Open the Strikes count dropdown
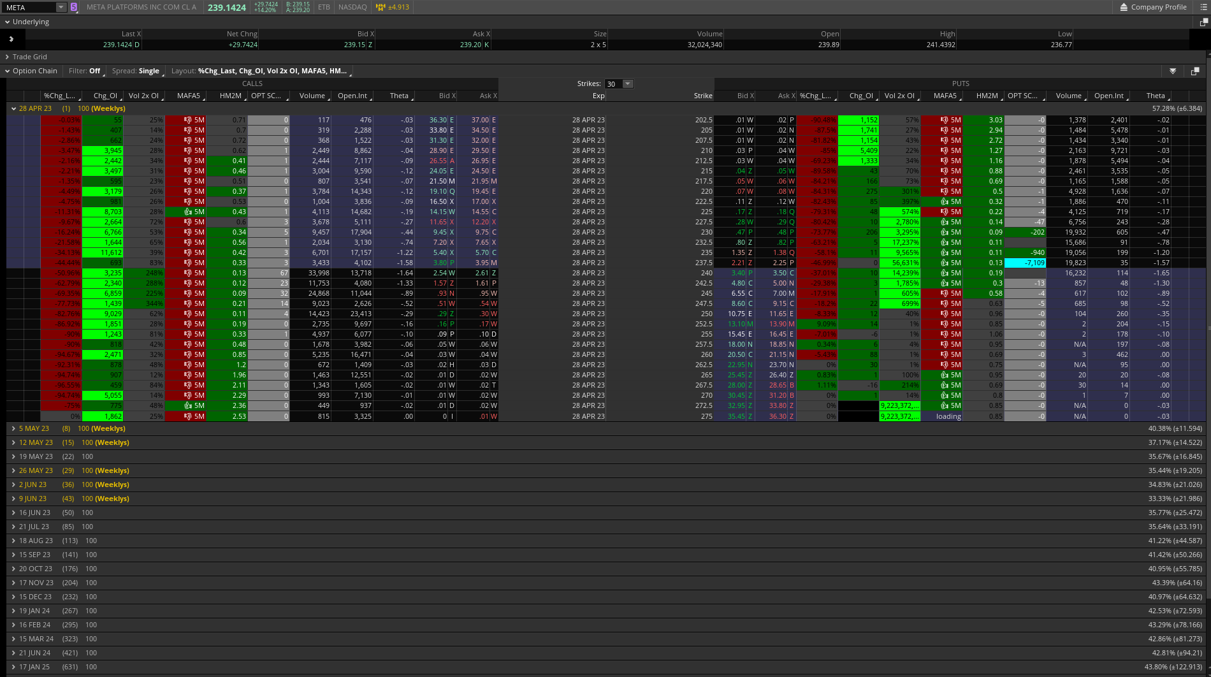This screenshot has height=677, width=1211. tap(628, 84)
